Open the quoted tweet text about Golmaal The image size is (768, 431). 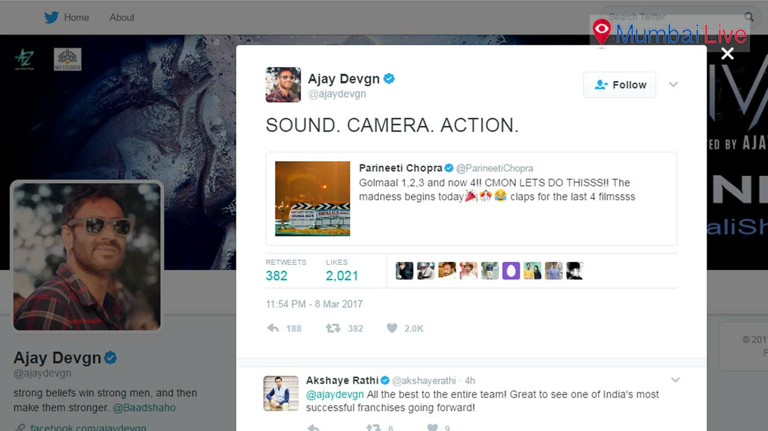[497, 189]
